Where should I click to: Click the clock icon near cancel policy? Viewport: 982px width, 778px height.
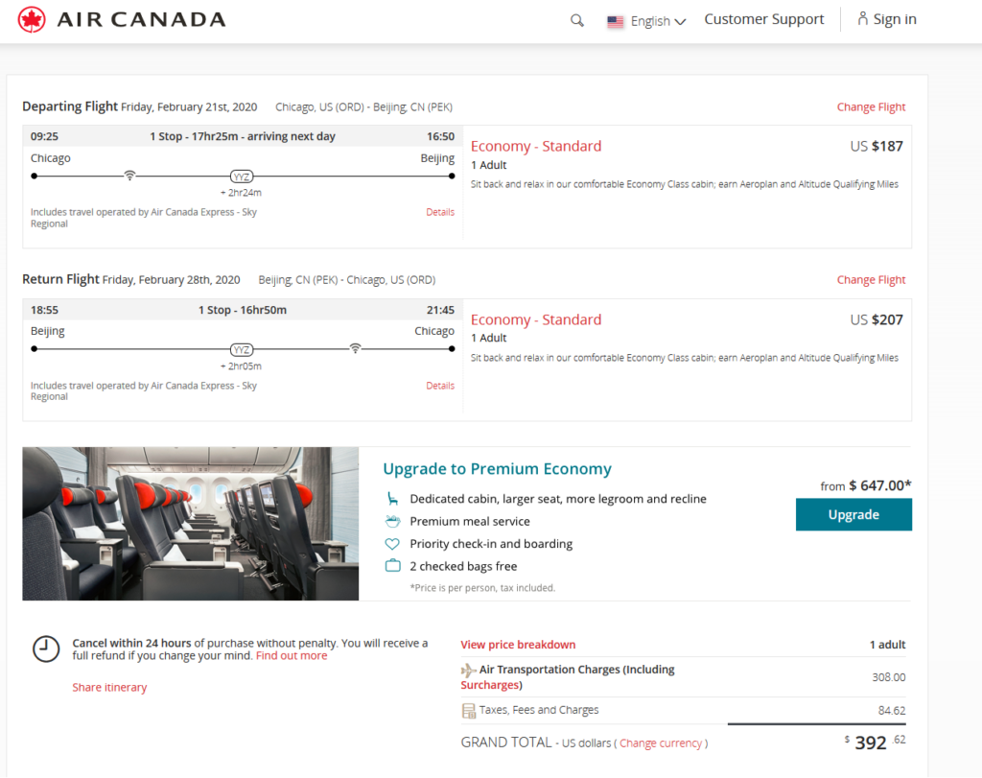[x=46, y=648]
